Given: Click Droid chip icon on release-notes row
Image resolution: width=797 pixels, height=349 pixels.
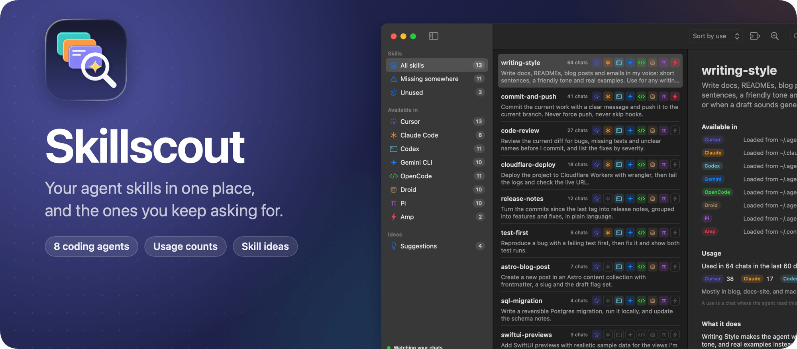Looking at the screenshot, I should click(x=652, y=199).
